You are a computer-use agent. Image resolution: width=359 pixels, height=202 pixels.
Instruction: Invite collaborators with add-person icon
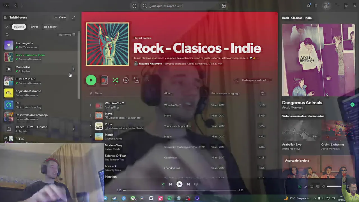click(136, 80)
